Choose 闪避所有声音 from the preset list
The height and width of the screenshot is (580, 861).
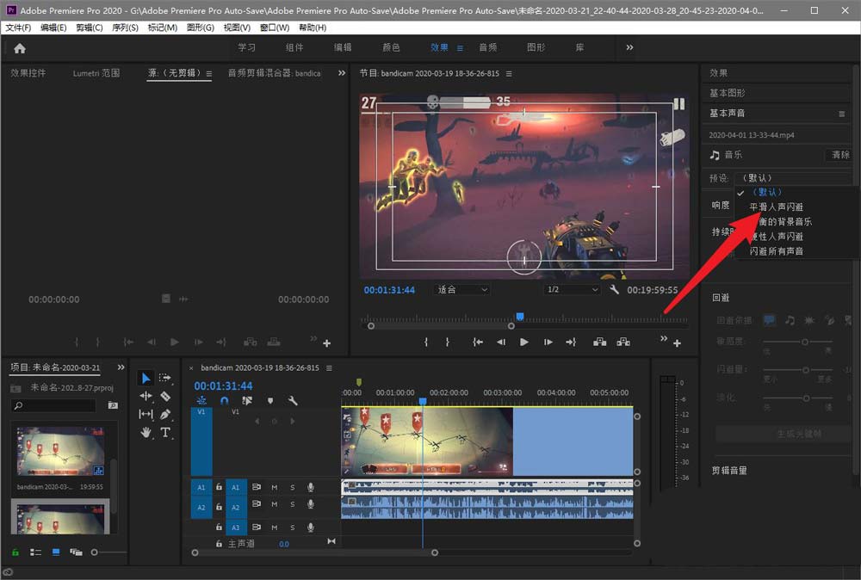[x=776, y=250]
